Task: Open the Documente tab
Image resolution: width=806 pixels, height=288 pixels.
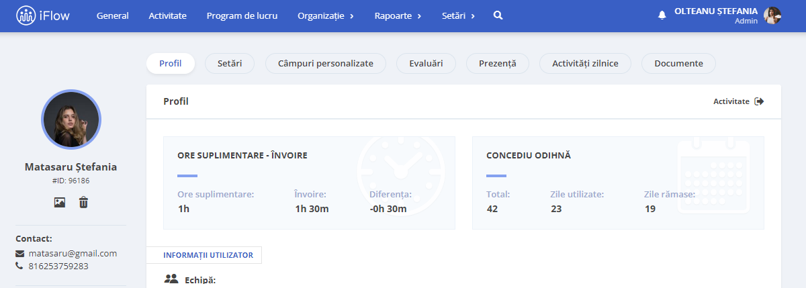Action: click(678, 63)
